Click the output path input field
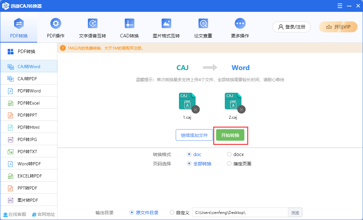This screenshot has height=220, width=363. coord(240,213)
